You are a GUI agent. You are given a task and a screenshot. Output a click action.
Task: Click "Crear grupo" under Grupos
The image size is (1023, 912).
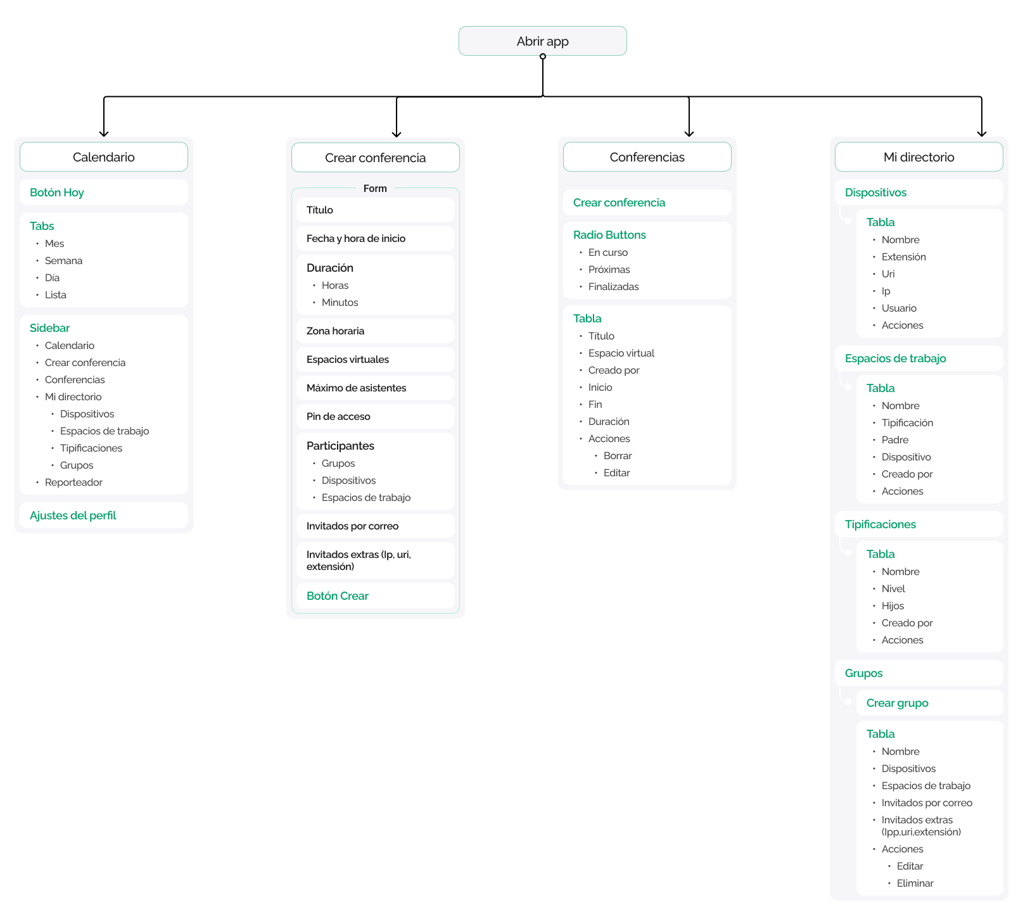click(x=897, y=703)
